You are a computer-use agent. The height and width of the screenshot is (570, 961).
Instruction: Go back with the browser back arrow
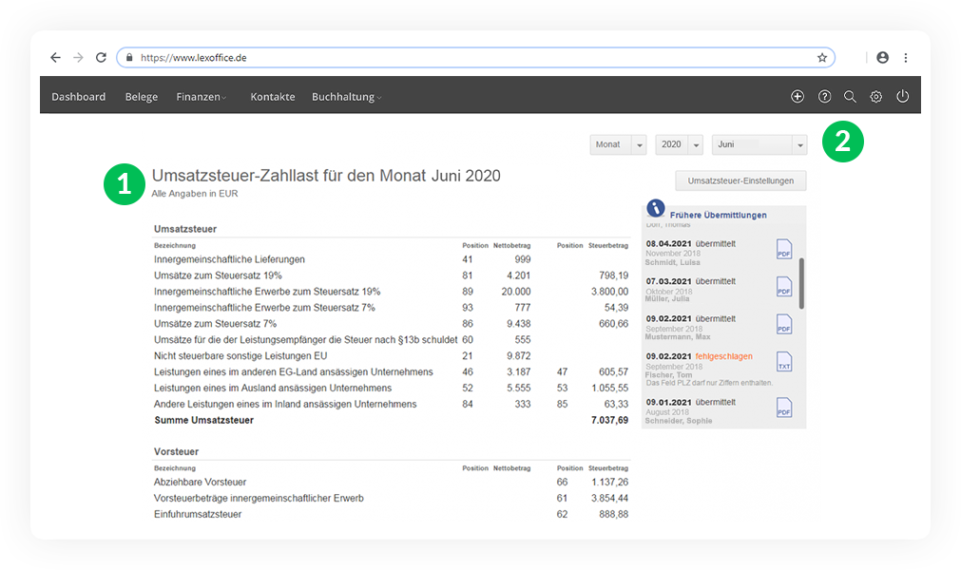click(x=56, y=58)
